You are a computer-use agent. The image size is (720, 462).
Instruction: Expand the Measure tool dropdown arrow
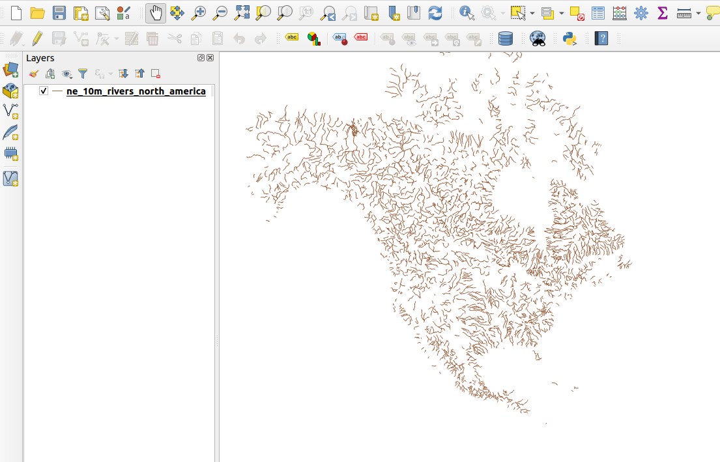coord(698,13)
